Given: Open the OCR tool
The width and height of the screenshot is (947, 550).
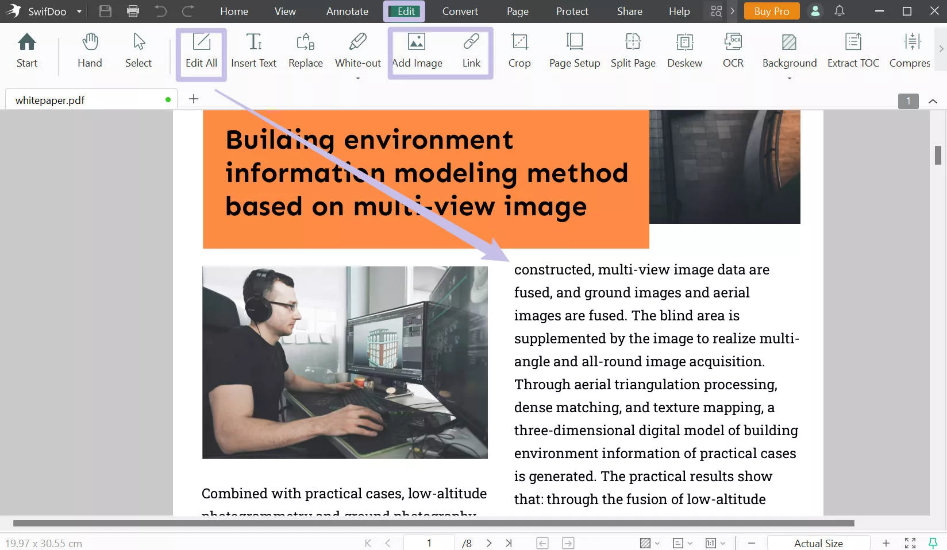Looking at the screenshot, I should 733,51.
